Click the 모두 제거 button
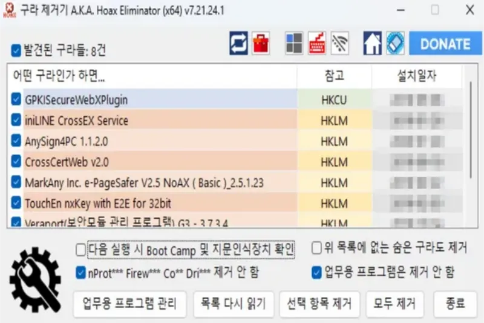Viewport: 484px width, 323px height. coord(395,304)
